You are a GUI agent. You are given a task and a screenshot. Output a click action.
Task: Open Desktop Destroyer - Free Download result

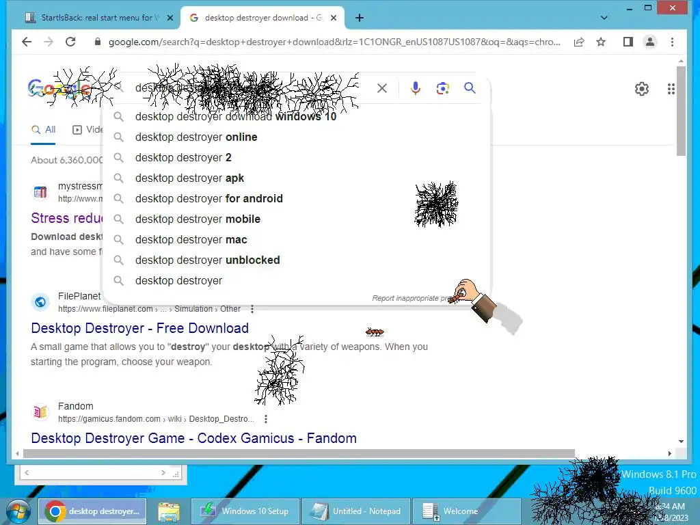point(139,328)
